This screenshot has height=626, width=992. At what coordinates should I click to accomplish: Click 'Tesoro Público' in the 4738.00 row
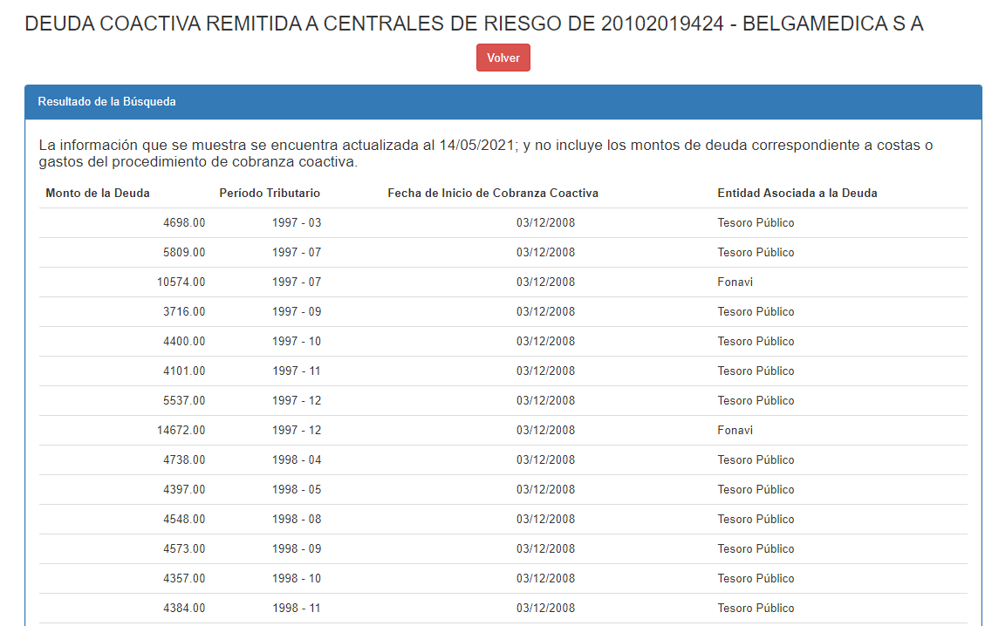756,460
